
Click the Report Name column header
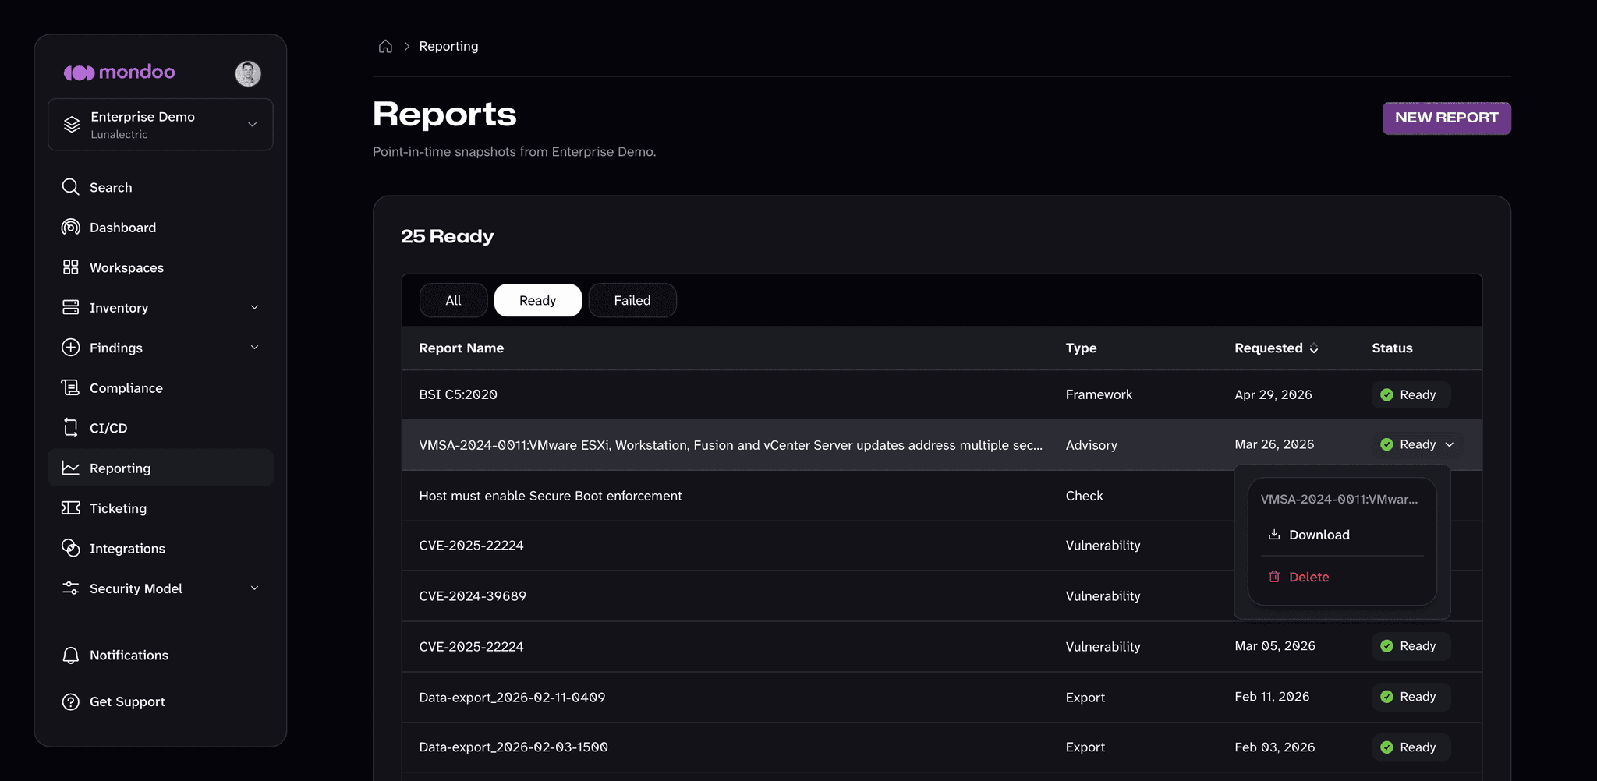(x=461, y=348)
